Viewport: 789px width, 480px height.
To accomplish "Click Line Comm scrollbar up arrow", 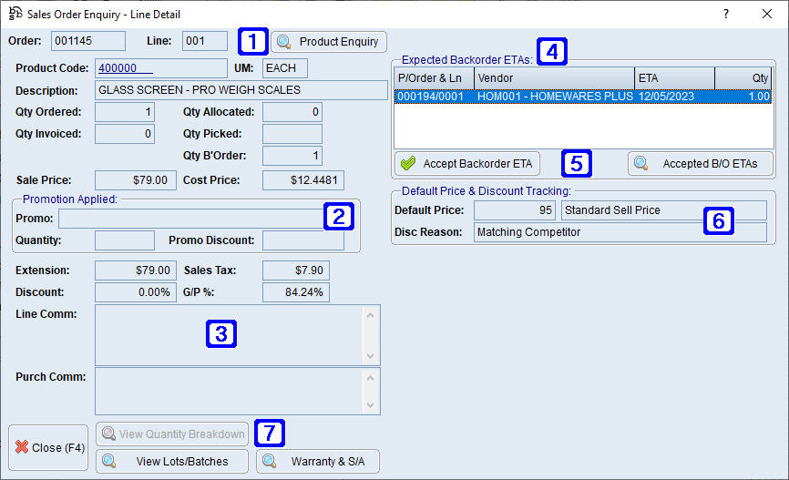I will tap(370, 315).
